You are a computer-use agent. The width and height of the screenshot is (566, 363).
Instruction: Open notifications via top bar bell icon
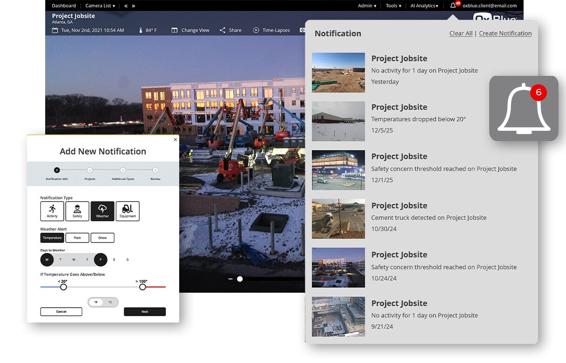tap(453, 6)
